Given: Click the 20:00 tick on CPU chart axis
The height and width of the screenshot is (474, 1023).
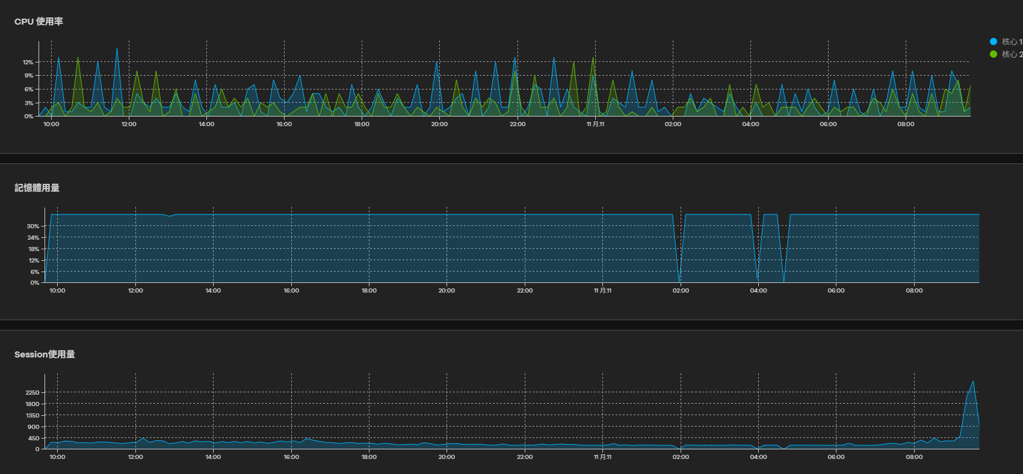Looking at the screenshot, I should coord(439,124).
